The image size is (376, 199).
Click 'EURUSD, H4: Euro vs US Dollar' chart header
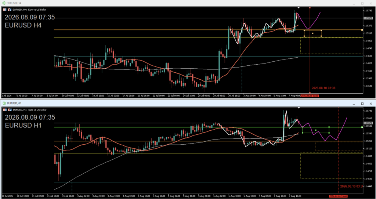[x=29, y=10]
